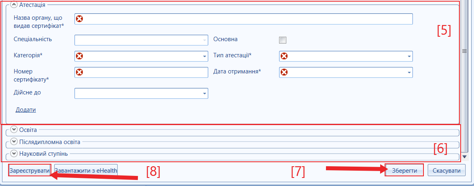Expand the Післядипломна освіта section
The image size is (474, 186).
[14, 141]
